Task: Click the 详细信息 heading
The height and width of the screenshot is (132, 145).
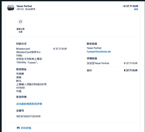Action: coord(92,58)
